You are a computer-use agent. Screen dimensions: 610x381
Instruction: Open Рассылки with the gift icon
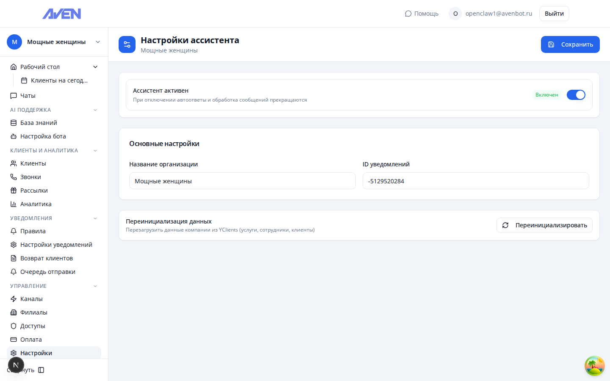(13, 190)
